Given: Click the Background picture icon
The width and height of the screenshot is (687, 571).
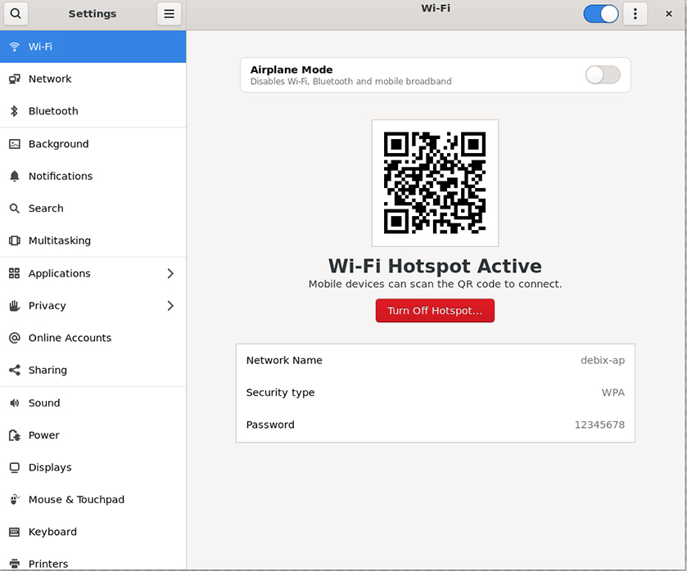Looking at the screenshot, I should point(15,144).
